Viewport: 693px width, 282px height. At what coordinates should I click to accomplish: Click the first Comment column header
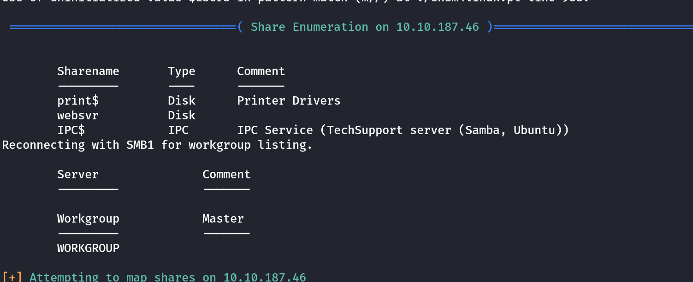point(261,71)
